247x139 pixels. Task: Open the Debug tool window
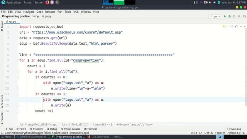click(52, 129)
